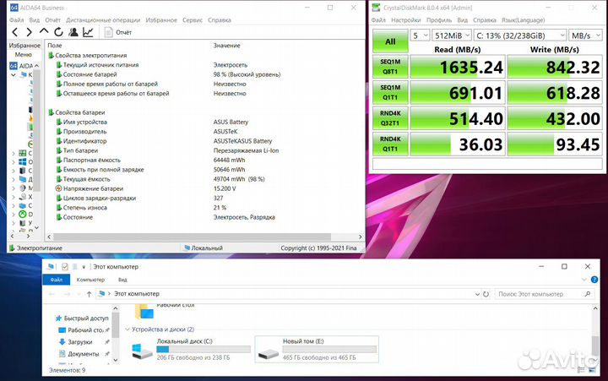Image resolution: width=608 pixels, height=381 pixels.
Task: Open Профиль menu in CrystalDiskMark
Action: [439, 19]
